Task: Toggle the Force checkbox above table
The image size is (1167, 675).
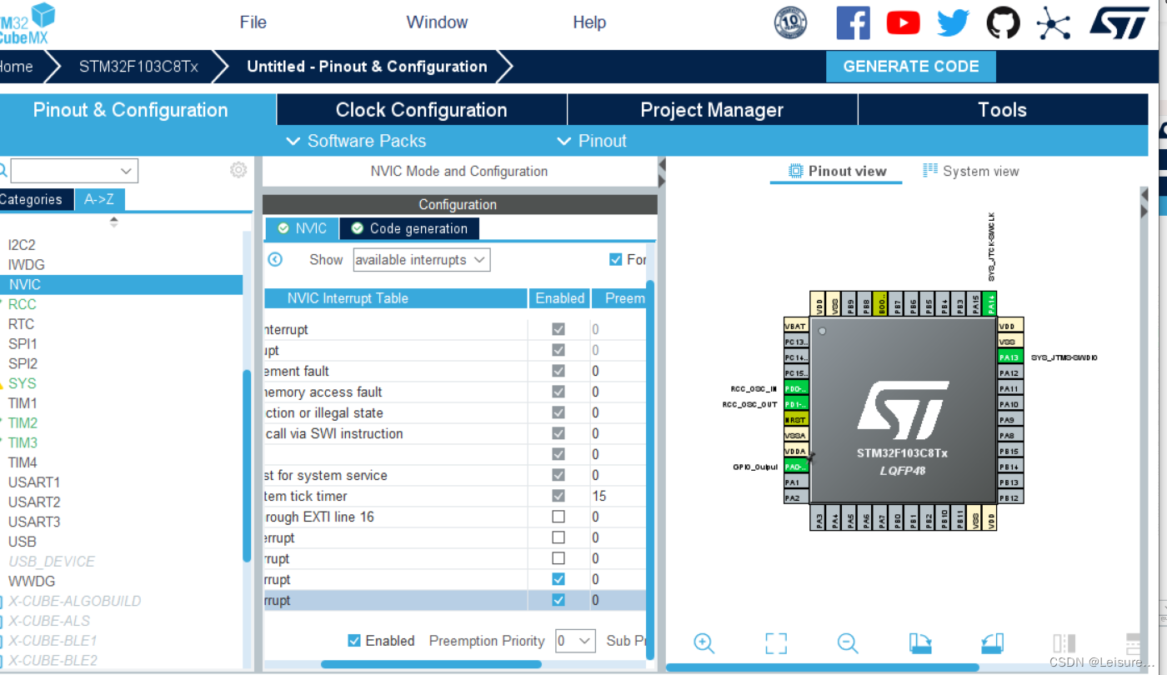Action: click(x=616, y=260)
